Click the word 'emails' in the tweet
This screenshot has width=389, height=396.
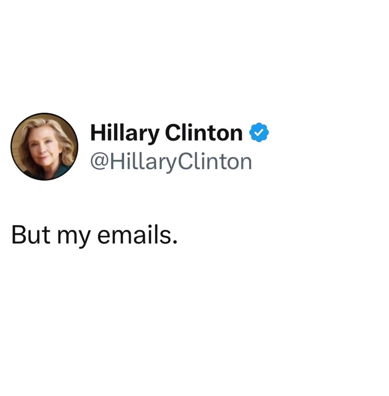pos(134,234)
